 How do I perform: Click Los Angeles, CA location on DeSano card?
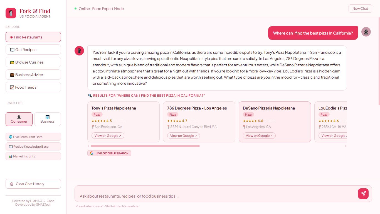(258, 127)
